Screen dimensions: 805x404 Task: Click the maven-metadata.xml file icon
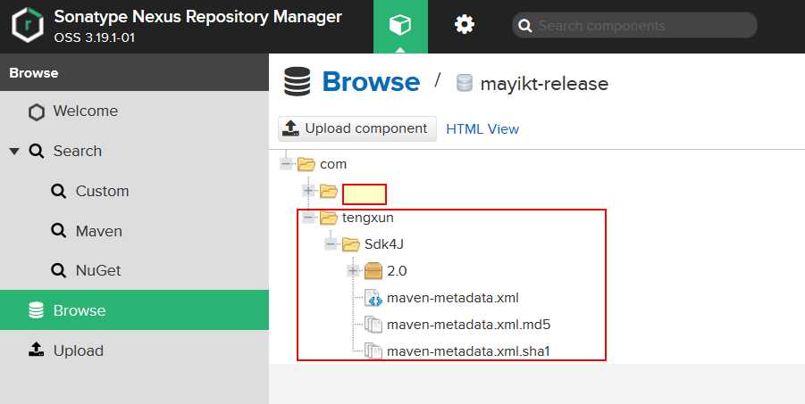tap(373, 298)
